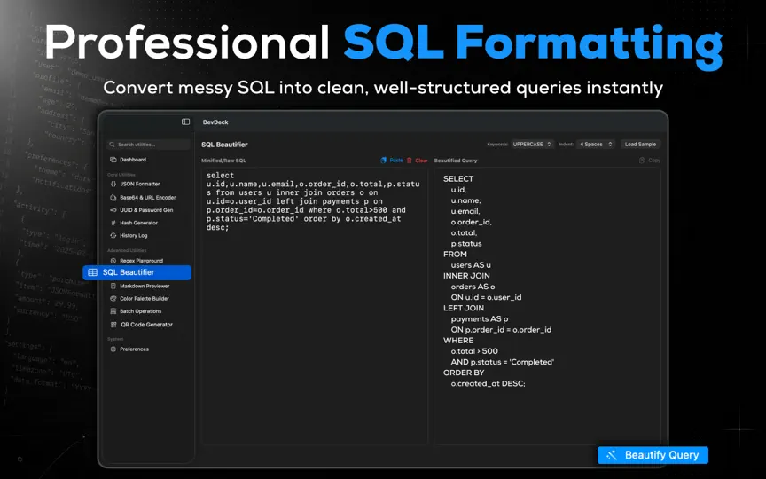This screenshot has height=479, width=766.
Task: Click the Clear label
Action: (x=421, y=161)
